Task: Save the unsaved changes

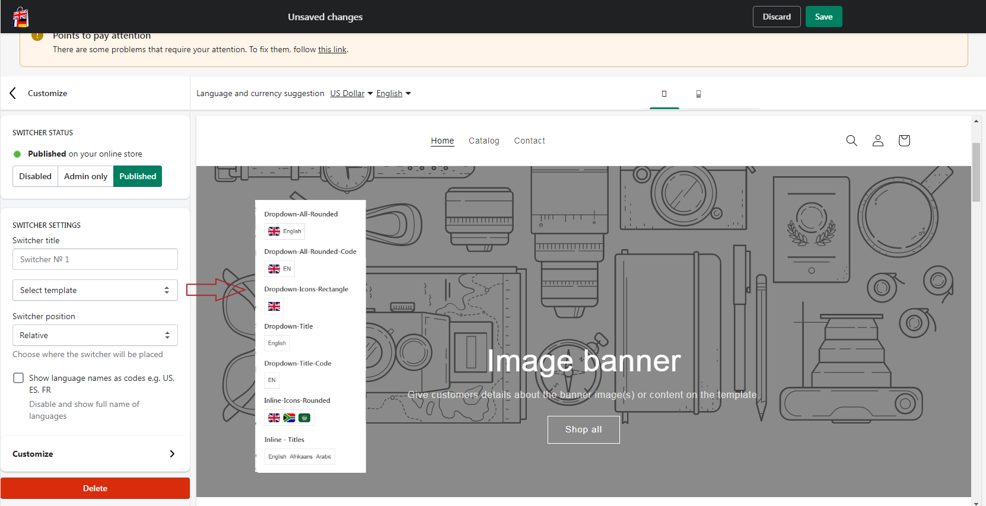Action: point(823,17)
